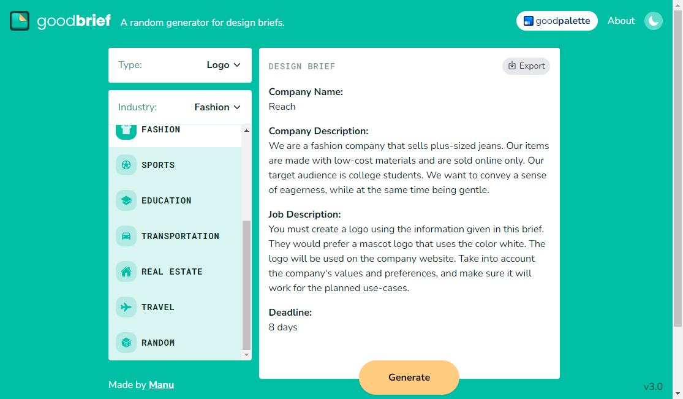
Task: Select the Fashion shirt icon
Action: 126,129
